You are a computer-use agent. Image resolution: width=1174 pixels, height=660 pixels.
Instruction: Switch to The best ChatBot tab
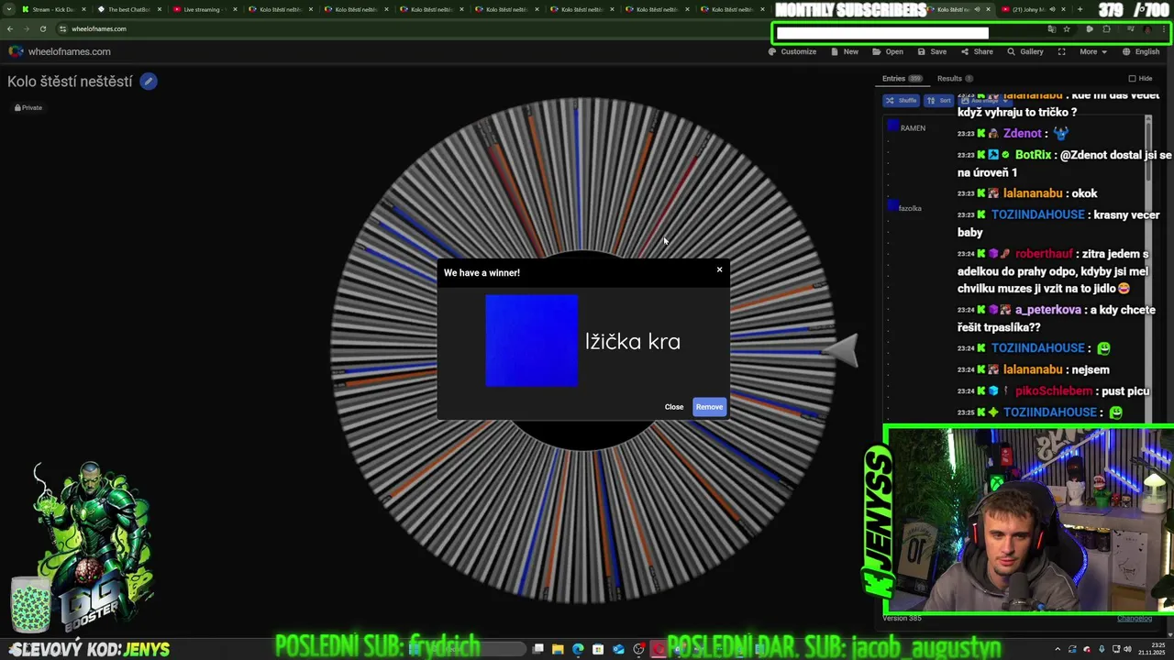(128, 9)
